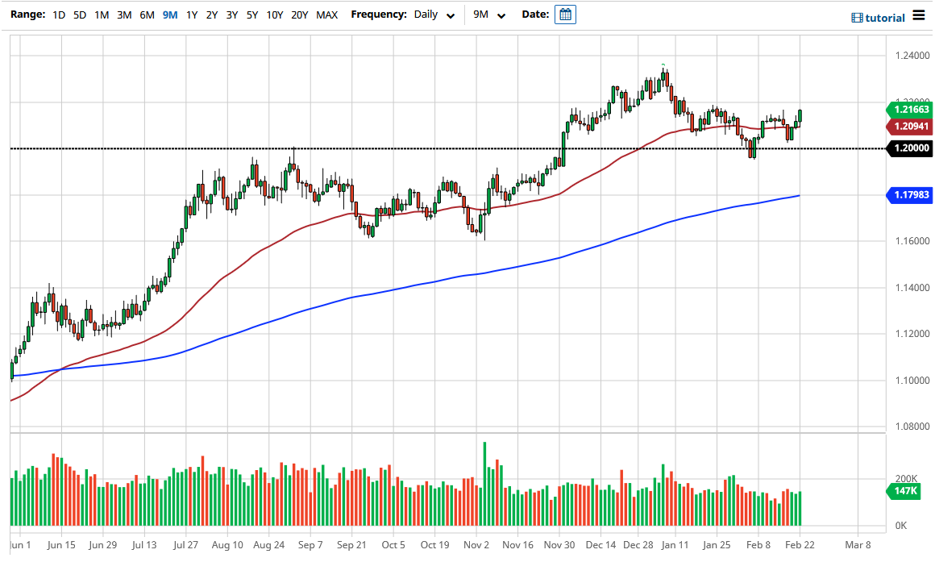This screenshot has height=562, width=935.
Task: Expand the Frequency chevron arrow
Action: (451, 15)
